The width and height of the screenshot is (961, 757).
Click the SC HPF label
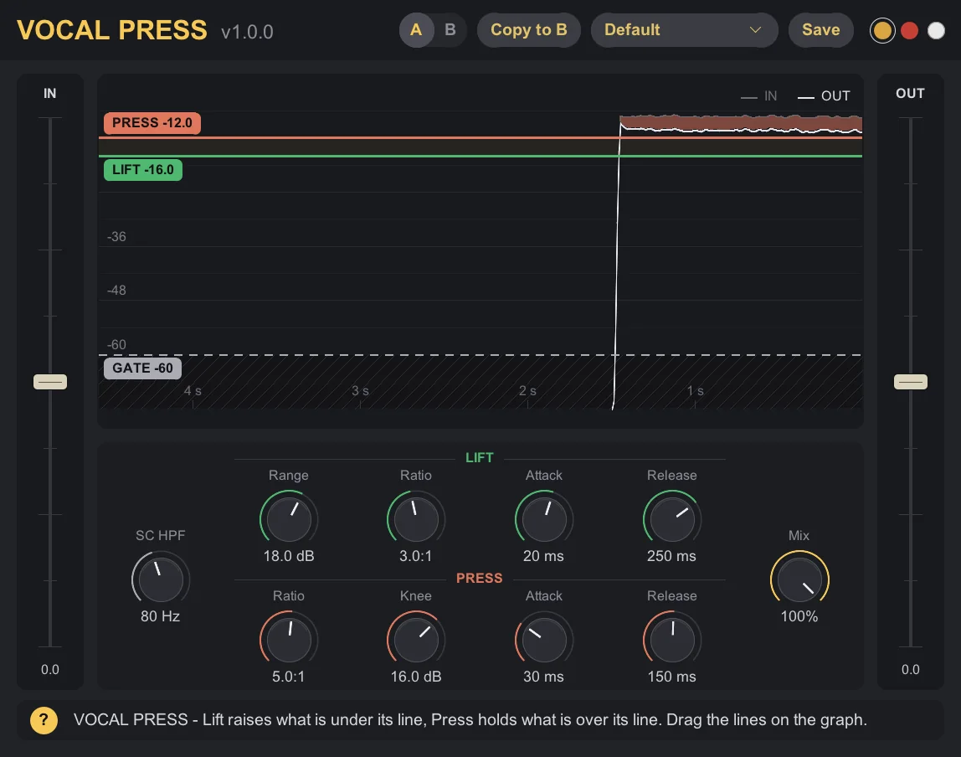(161, 536)
